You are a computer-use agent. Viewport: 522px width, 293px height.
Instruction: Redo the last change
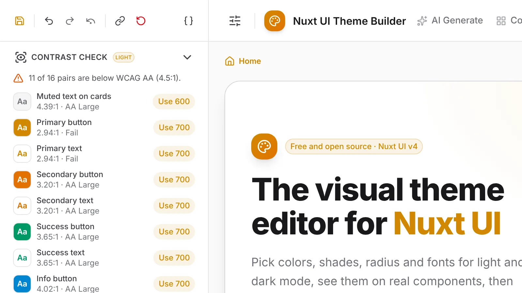coord(70,21)
